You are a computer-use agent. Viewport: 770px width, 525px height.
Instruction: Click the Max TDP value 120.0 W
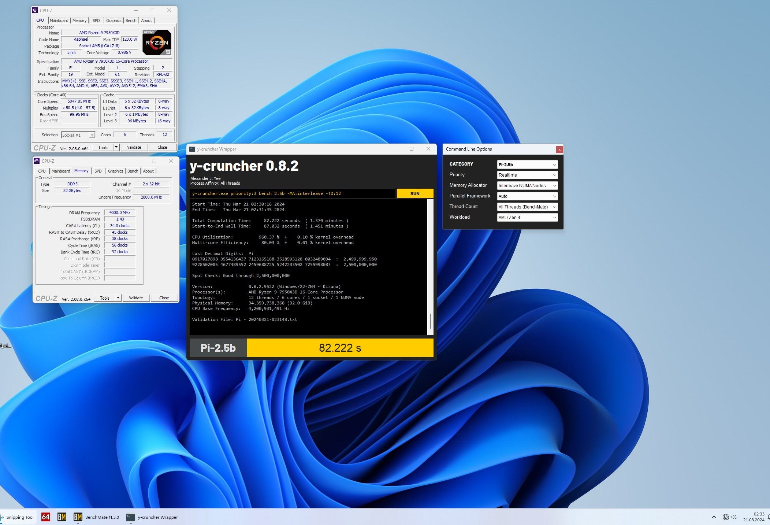tap(130, 40)
